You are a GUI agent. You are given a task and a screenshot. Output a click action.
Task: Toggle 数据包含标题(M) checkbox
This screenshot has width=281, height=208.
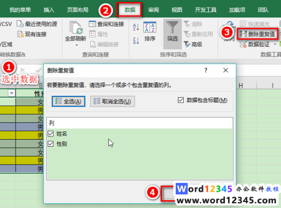tap(181, 100)
